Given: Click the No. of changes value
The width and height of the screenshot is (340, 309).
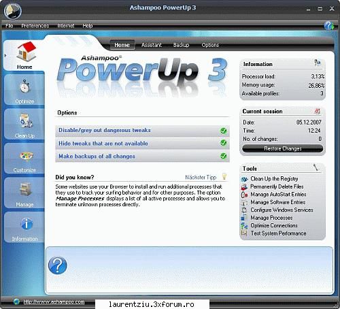Looking at the screenshot, I should pyautogui.click(x=320, y=139).
